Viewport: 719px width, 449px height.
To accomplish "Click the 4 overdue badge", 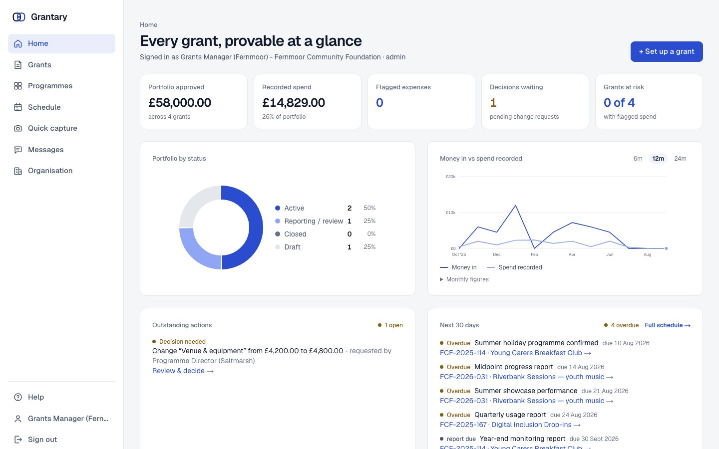I will (x=621, y=325).
